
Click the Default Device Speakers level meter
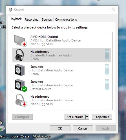point(107,85)
